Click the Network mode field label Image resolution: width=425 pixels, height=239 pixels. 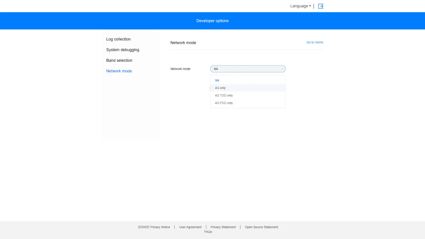[x=180, y=69]
